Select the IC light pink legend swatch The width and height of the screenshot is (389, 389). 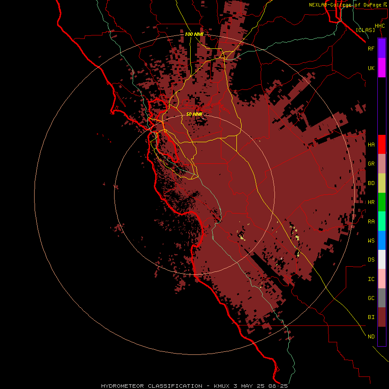[382, 279]
